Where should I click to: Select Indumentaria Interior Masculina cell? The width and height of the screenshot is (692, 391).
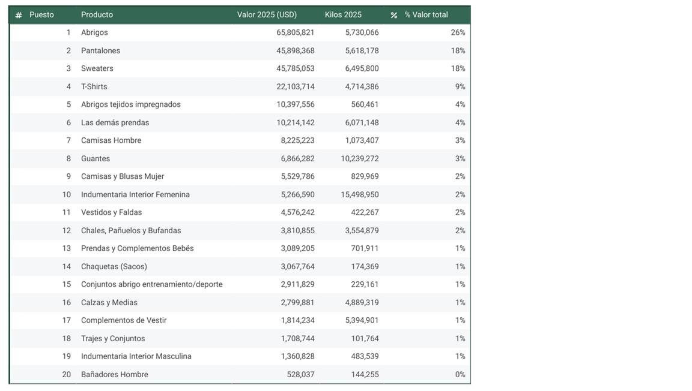(x=136, y=356)
